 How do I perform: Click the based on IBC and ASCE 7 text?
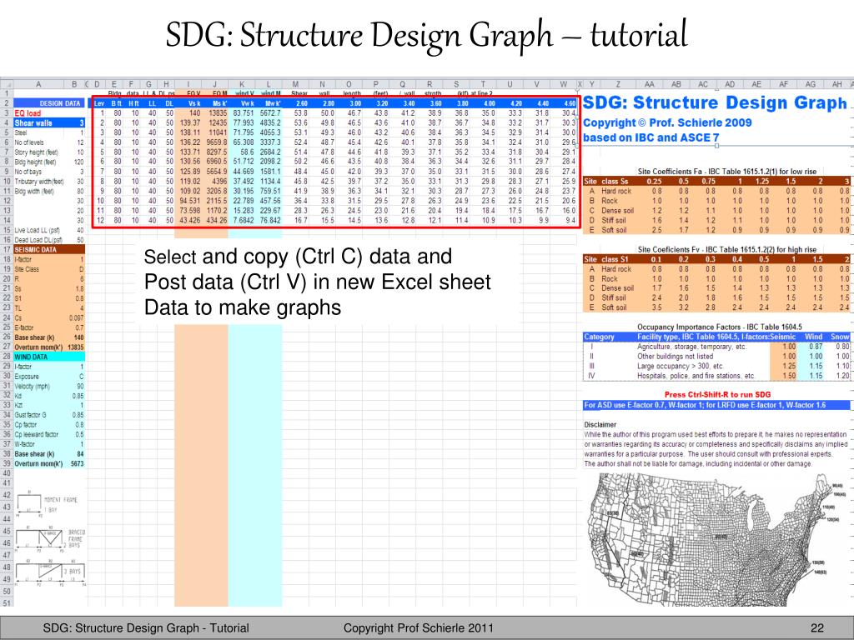(x=651, y=137)
